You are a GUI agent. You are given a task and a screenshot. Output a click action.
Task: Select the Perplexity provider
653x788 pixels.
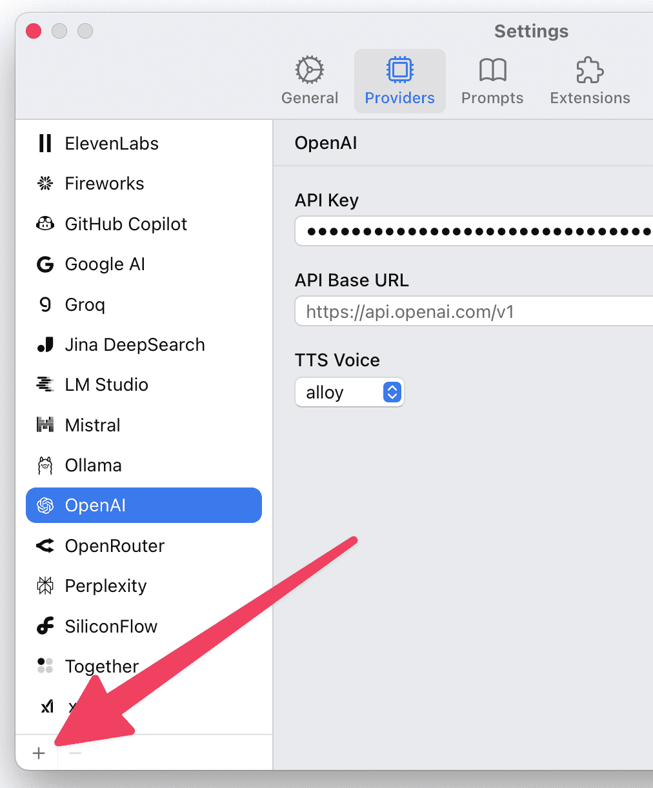point(144,586)
